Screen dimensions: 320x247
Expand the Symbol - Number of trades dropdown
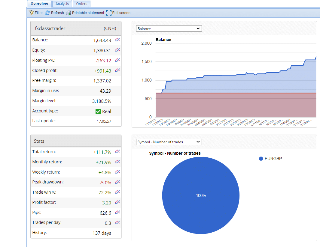(x=169, y=142)
